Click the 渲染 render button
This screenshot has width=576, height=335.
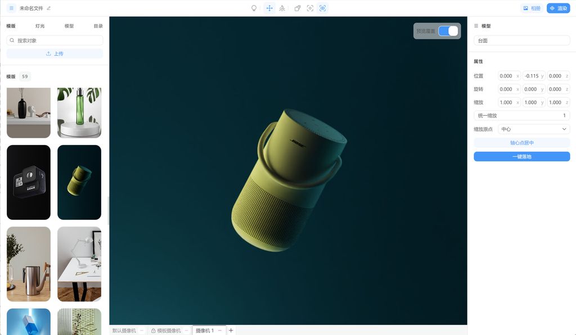558,8
